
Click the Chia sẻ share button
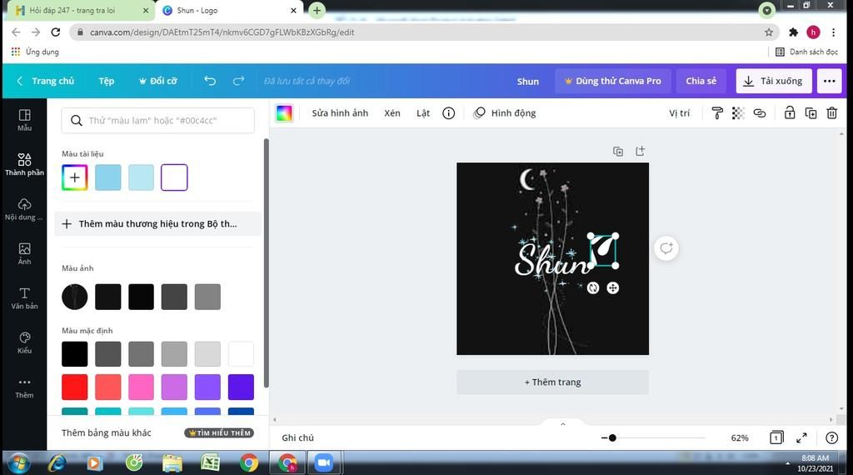(701, 81)
